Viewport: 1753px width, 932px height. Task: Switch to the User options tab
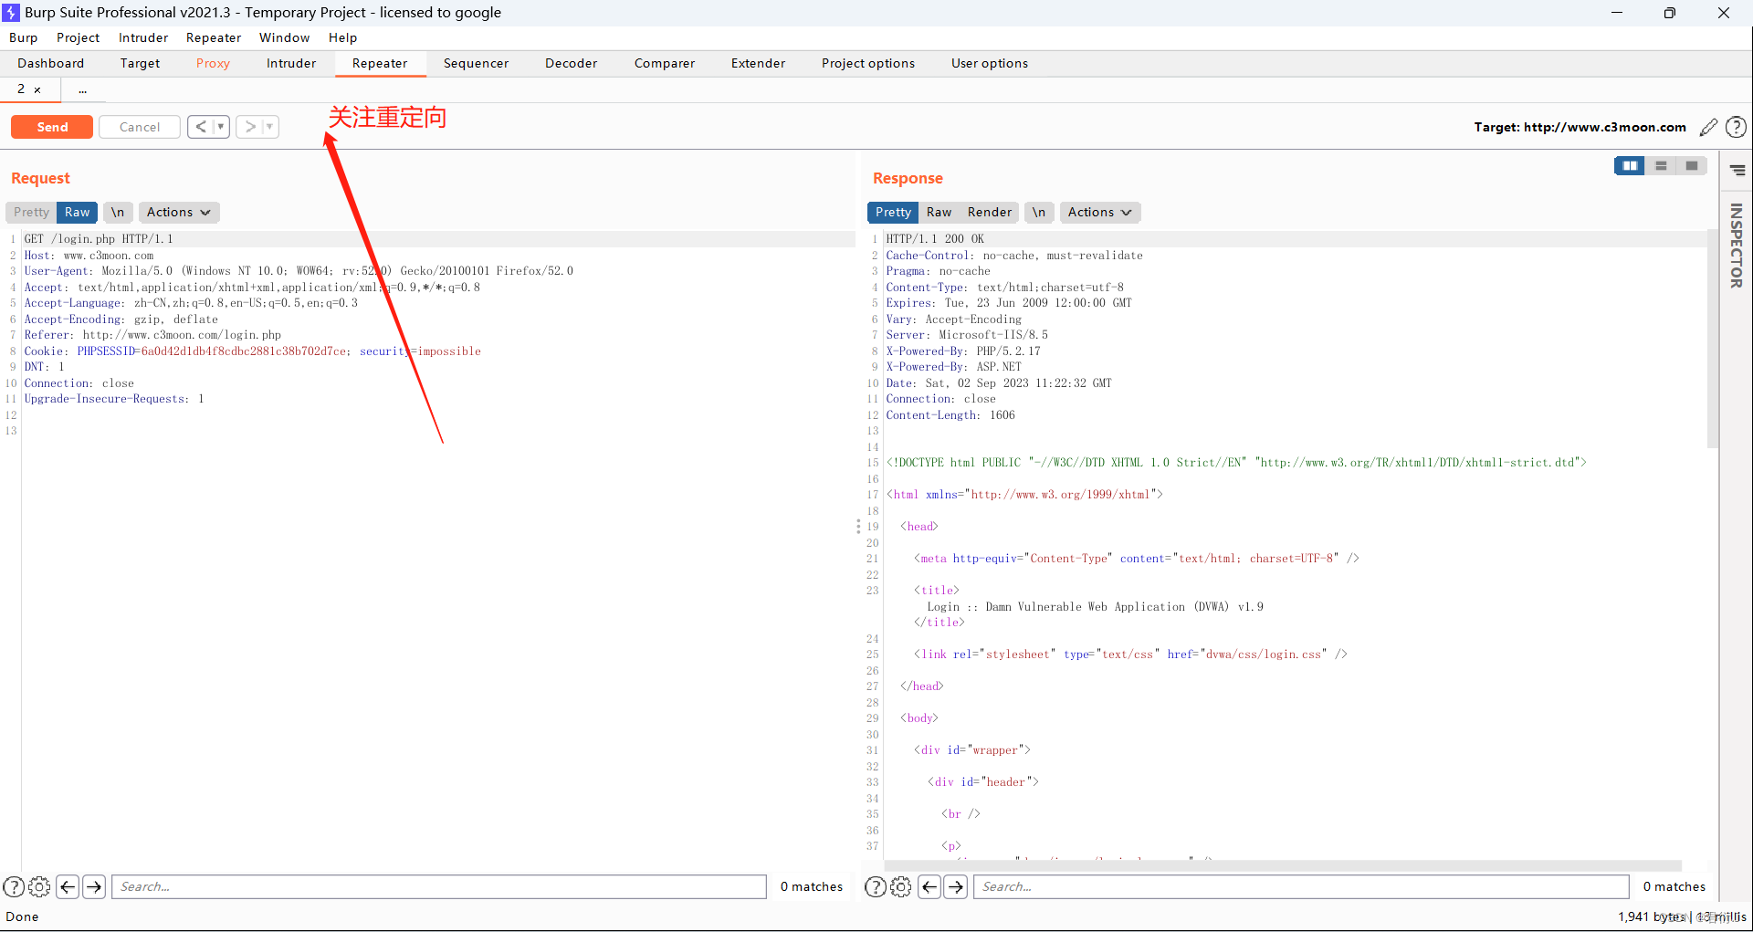(x=990, y=63)
